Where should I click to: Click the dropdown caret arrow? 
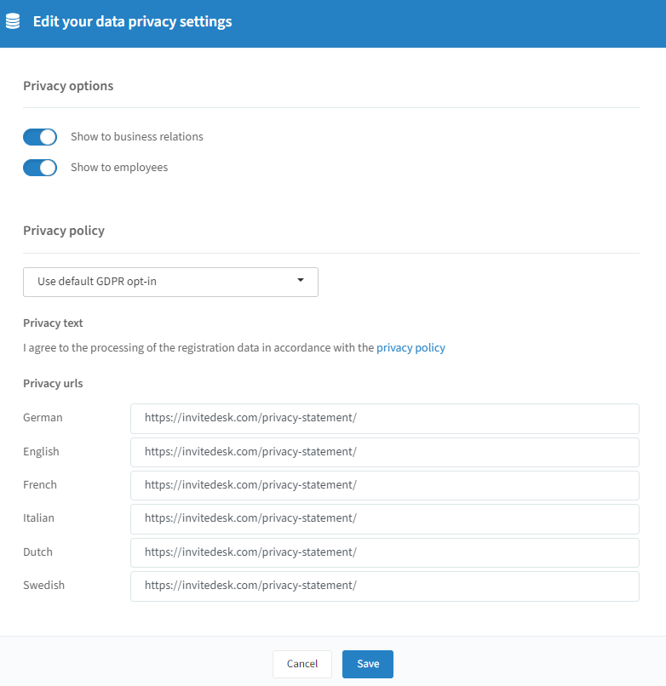(x=301, y=280)
